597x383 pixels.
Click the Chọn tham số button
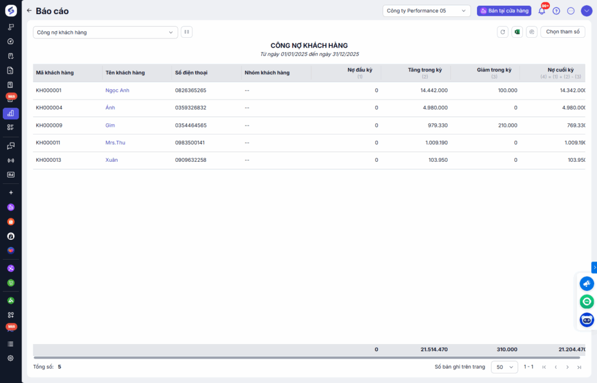(563, 32)
